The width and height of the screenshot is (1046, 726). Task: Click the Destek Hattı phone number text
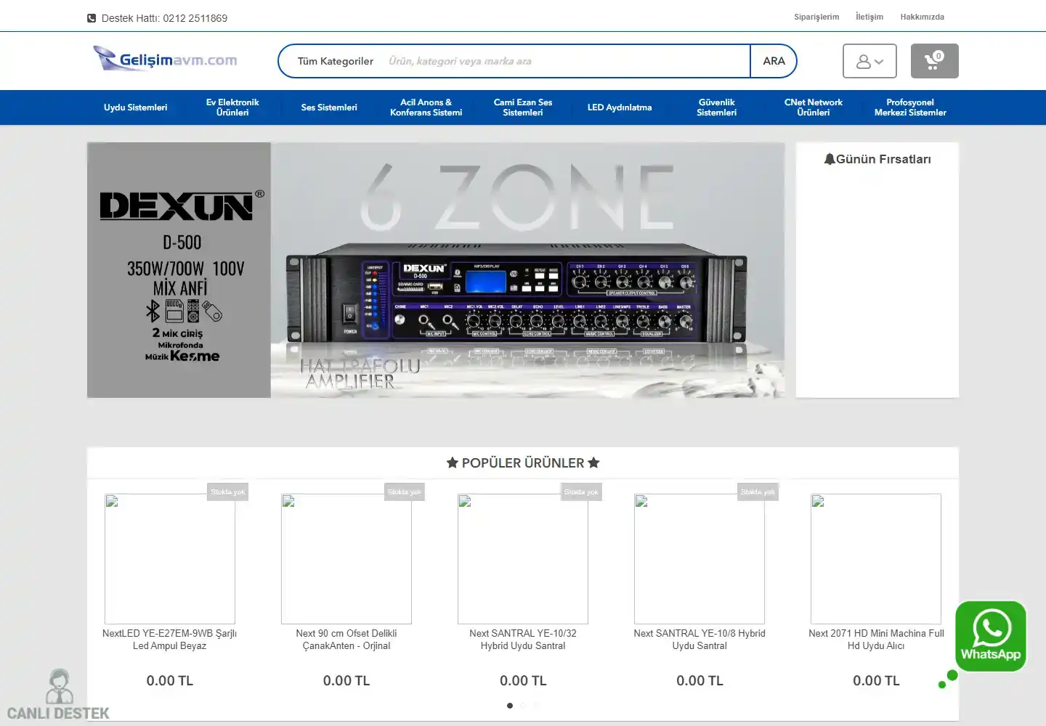[164, 18]
